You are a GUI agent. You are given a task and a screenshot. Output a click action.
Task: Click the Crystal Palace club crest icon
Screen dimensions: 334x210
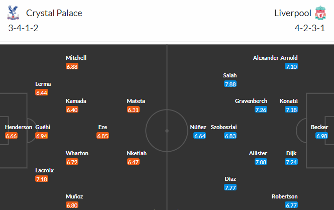(13, 13)
